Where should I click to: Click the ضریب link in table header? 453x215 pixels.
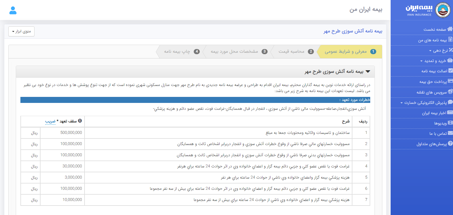(50, 121)
